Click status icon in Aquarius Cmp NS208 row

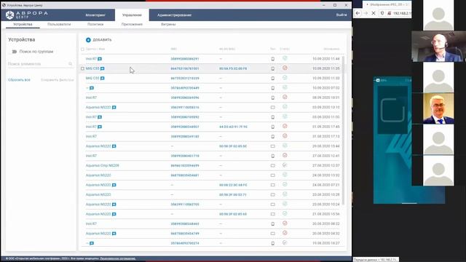[x=285, y=165]
